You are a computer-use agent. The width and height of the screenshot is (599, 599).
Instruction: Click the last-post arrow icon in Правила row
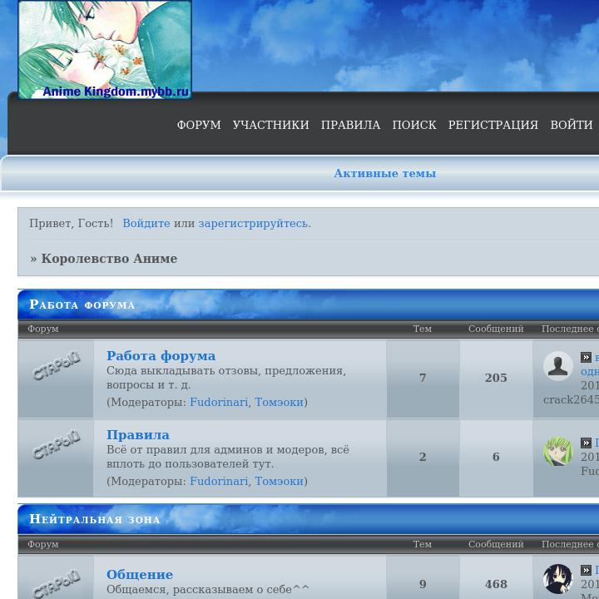click(586, 443)
